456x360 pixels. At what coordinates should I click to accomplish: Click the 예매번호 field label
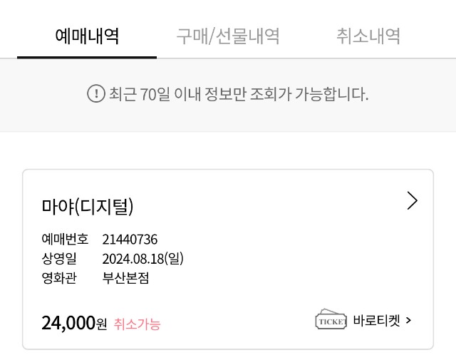pyautogui.click(x=65, y=240)
